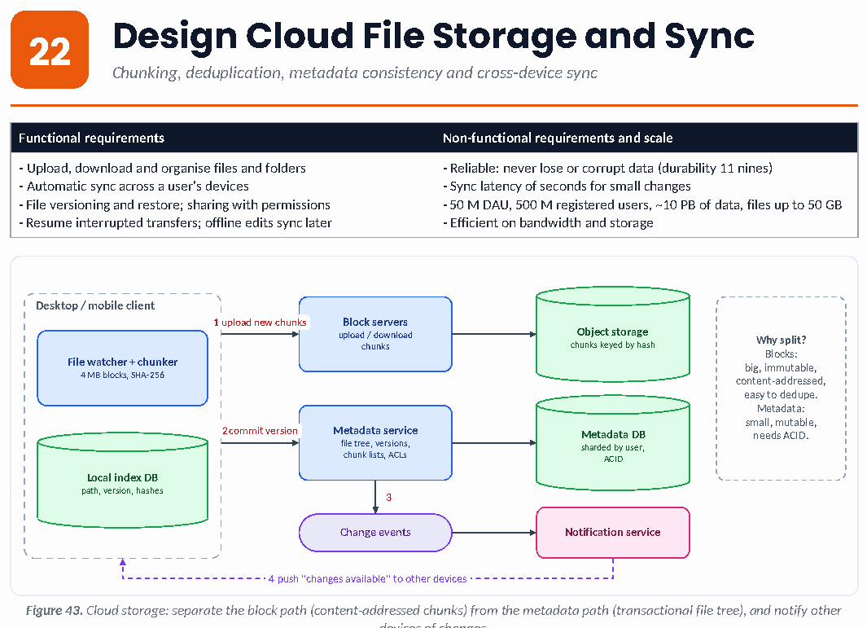867x628 pixels.
Task: Click "Upload, download and organise files and folders"
Action: coord(163,169)
